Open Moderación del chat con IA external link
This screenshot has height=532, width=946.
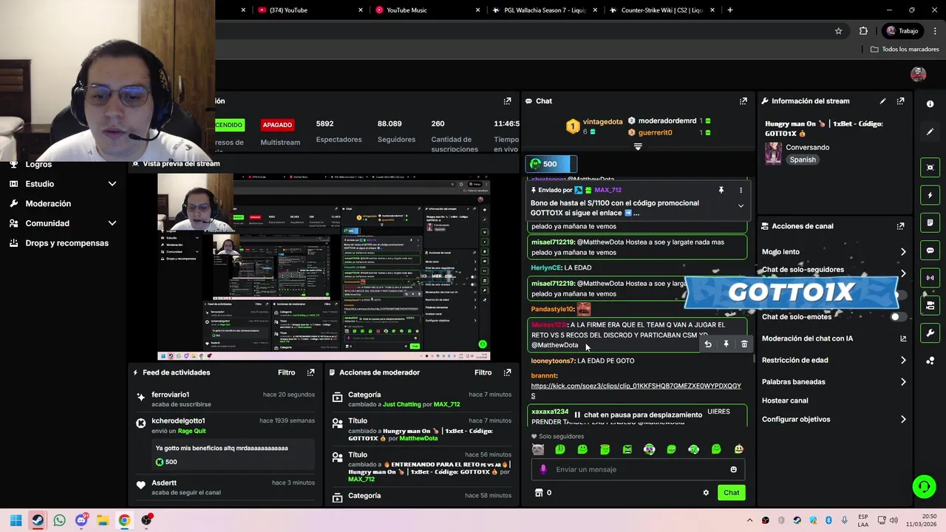click(903, 338)
